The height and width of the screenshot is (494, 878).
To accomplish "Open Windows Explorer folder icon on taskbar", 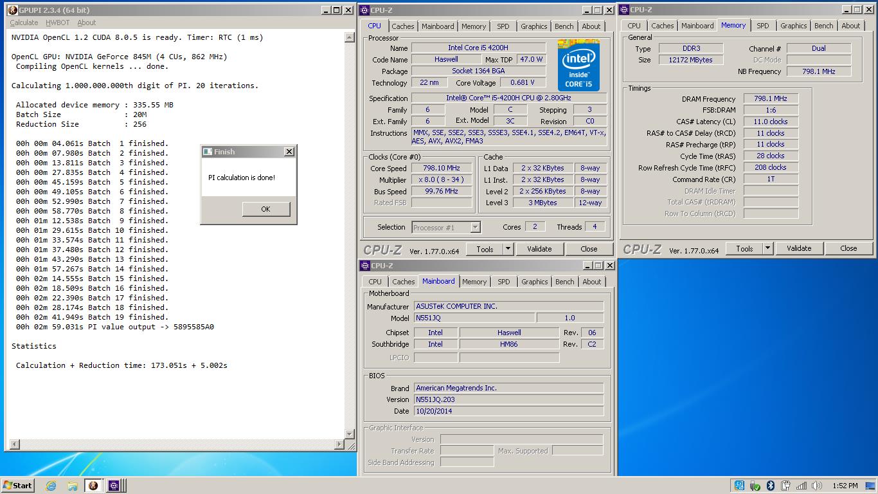I will click(72, 486).
